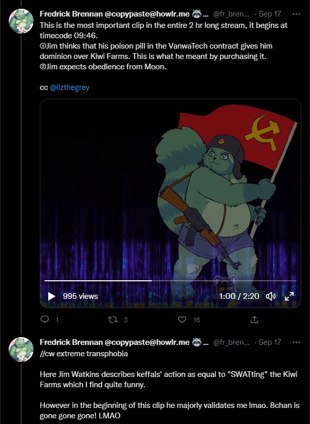This screenshot has width=310, height=424.
Task: Retweet the first tweet
Action: click(x=113, y=320)
